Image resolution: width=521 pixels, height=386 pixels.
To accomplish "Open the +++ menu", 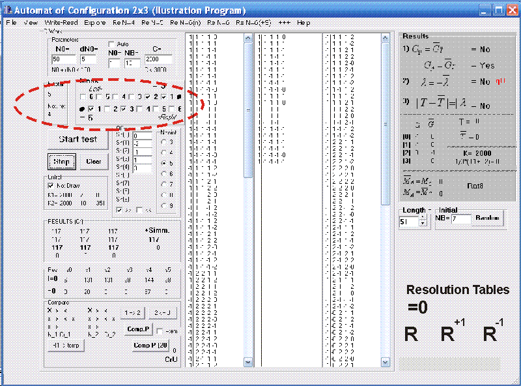I will click(284, 23).
